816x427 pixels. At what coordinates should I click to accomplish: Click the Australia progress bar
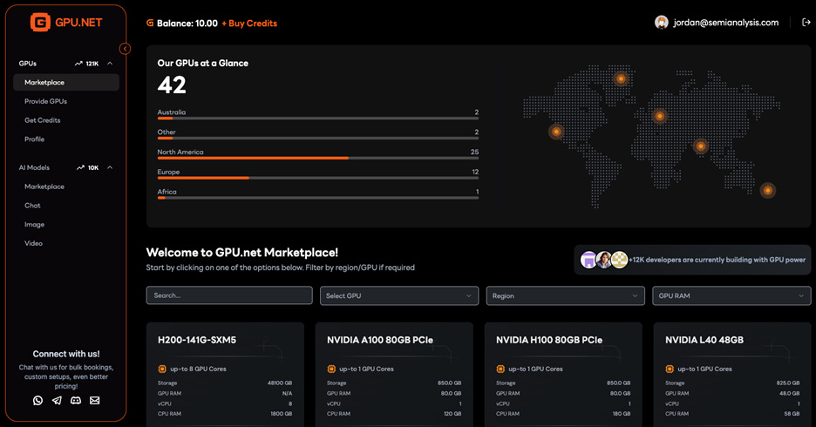pos(318,118)
